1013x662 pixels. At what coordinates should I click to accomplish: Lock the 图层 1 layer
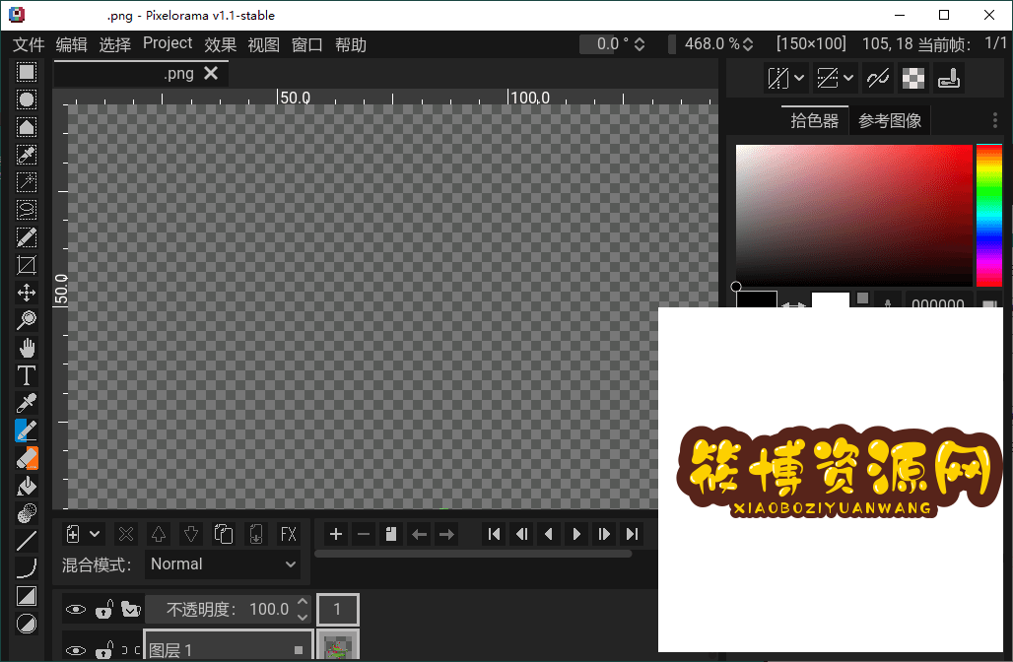coord(104,650)
